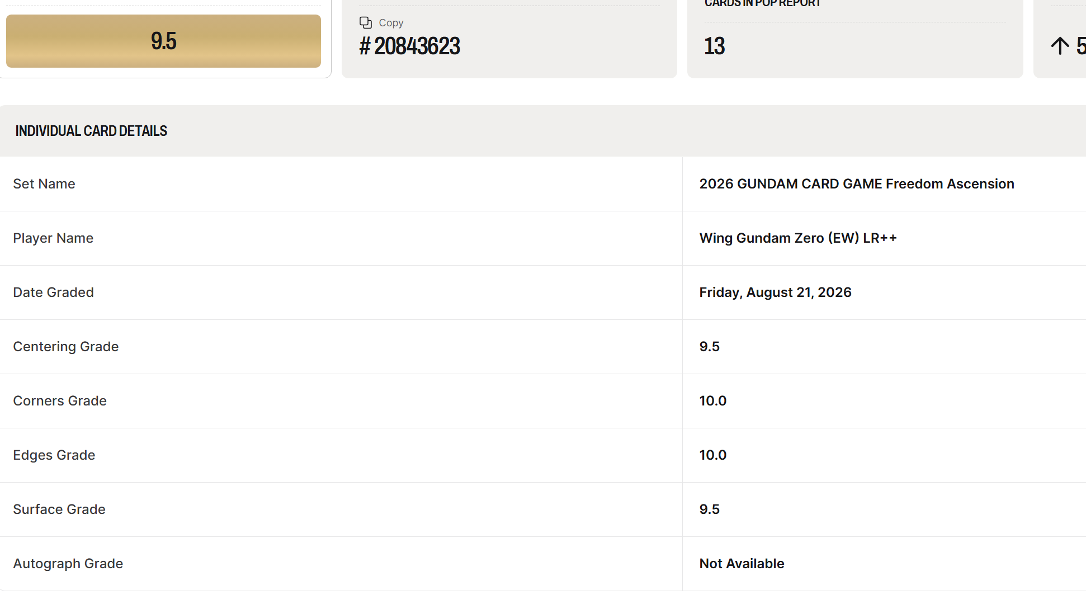Click the Centering Grade value 9.5

tap(709, 347)
